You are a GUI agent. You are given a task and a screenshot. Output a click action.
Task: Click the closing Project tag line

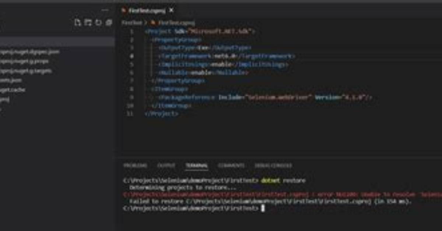[x=162, y=114]
